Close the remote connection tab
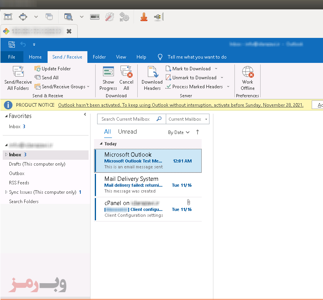Screen dimensions: 323x300 coord(69,31)
